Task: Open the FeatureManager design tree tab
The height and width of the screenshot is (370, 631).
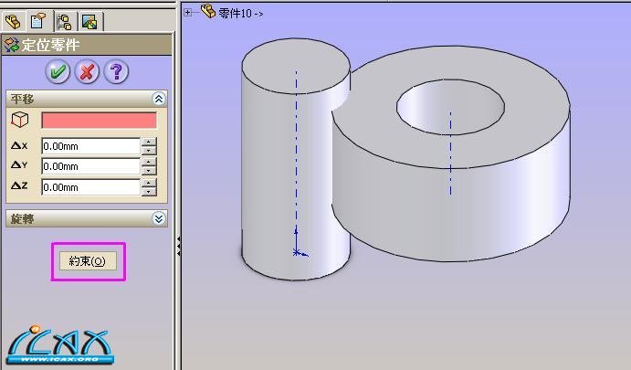Action: click(13, 21)
